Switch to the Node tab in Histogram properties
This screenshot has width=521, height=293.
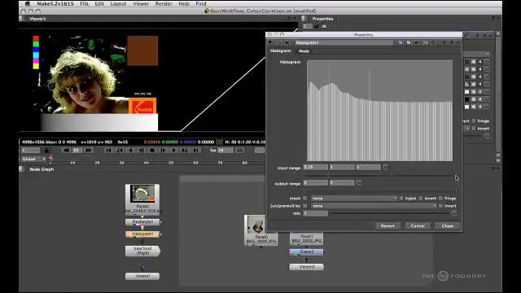click(304, 51)
